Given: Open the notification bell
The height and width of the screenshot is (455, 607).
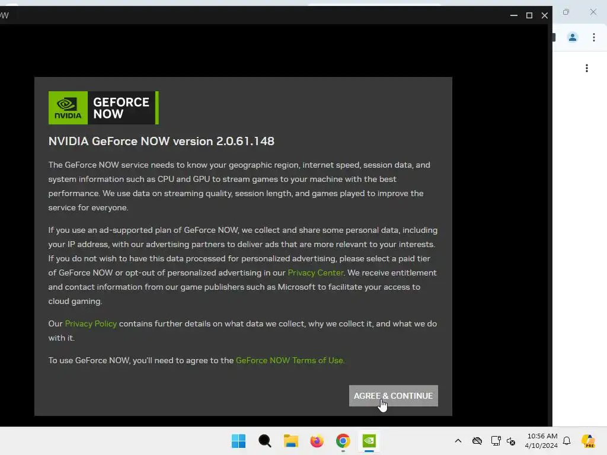Looking at the screenshot, I should tap(567, 441).
